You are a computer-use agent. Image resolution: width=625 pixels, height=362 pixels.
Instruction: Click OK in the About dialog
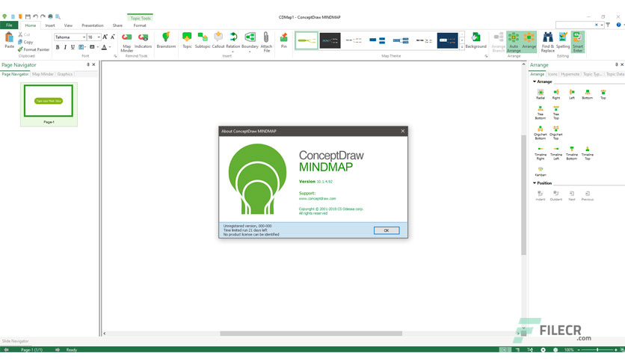(387, 230)
